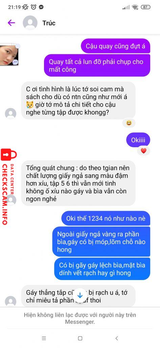160x348 pixels.
Task: Tap the CHECKSCAM.INFO red lock logo
Action: (x=9, y=187)
